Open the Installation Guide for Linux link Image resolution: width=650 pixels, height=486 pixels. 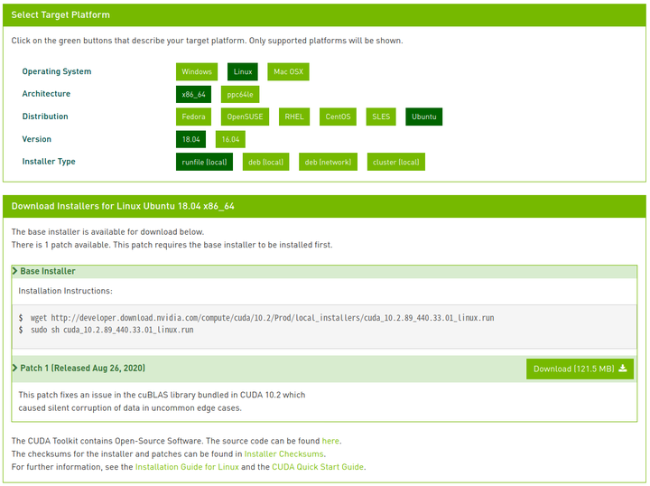187,467
